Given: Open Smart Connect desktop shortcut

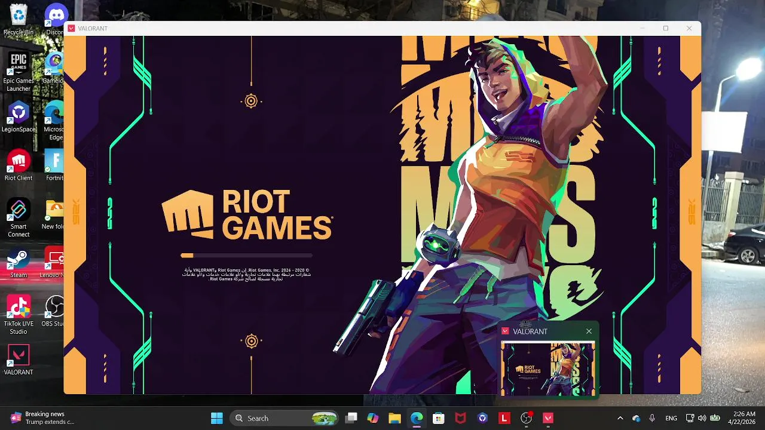Looking at the screenshot, I should click(x=19, y=218).
